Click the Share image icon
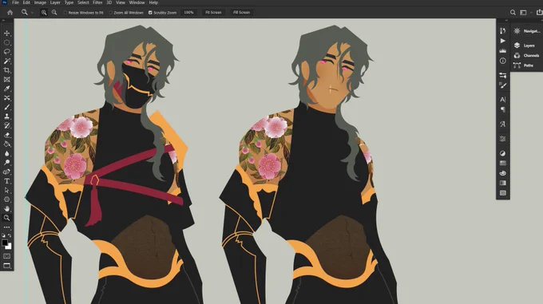The image size is (543, 304). coord(540,13)
